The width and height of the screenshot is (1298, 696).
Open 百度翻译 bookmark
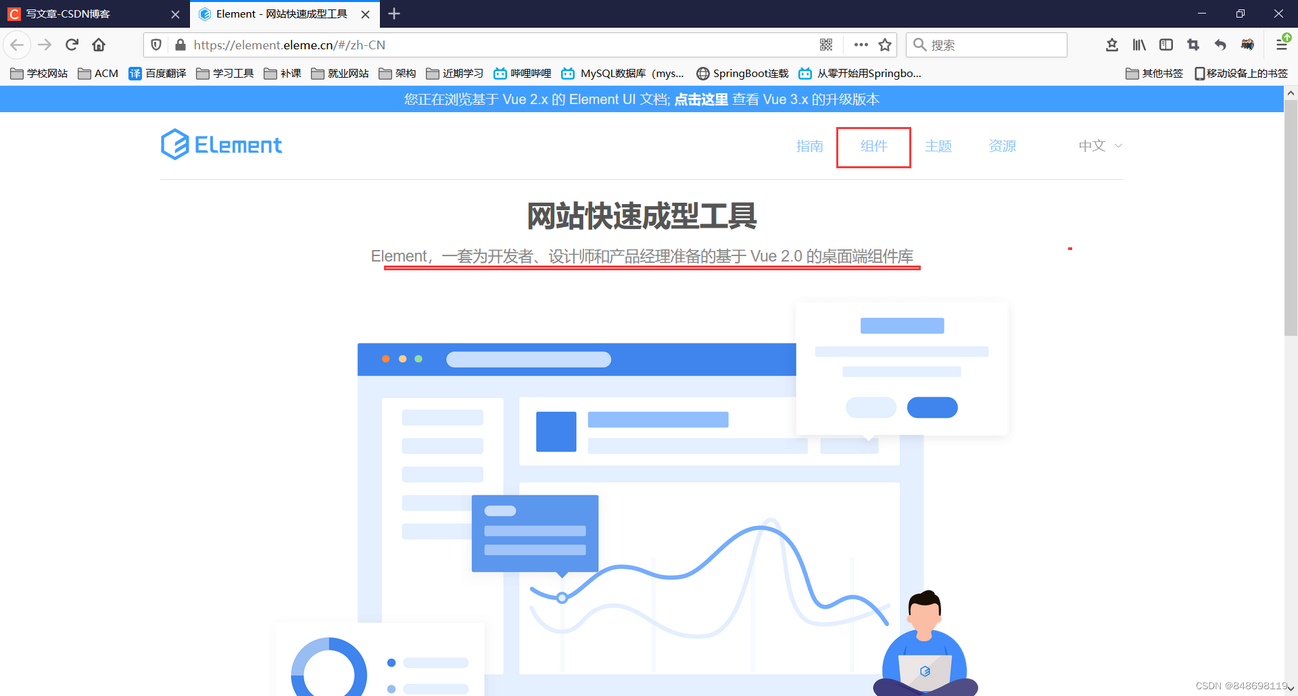157,73
